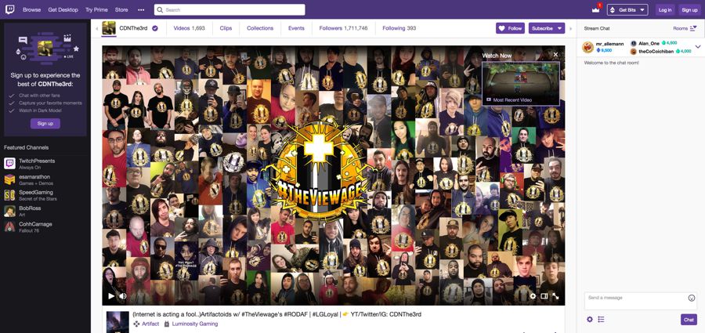This screenshot has height=333, width=705.
Task: Click the verified badge next to CDNThe3rd
Action: coord(154,28)
